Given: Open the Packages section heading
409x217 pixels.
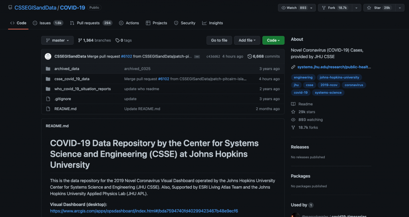Looking at the screenshot, I should tap(300, 176).
